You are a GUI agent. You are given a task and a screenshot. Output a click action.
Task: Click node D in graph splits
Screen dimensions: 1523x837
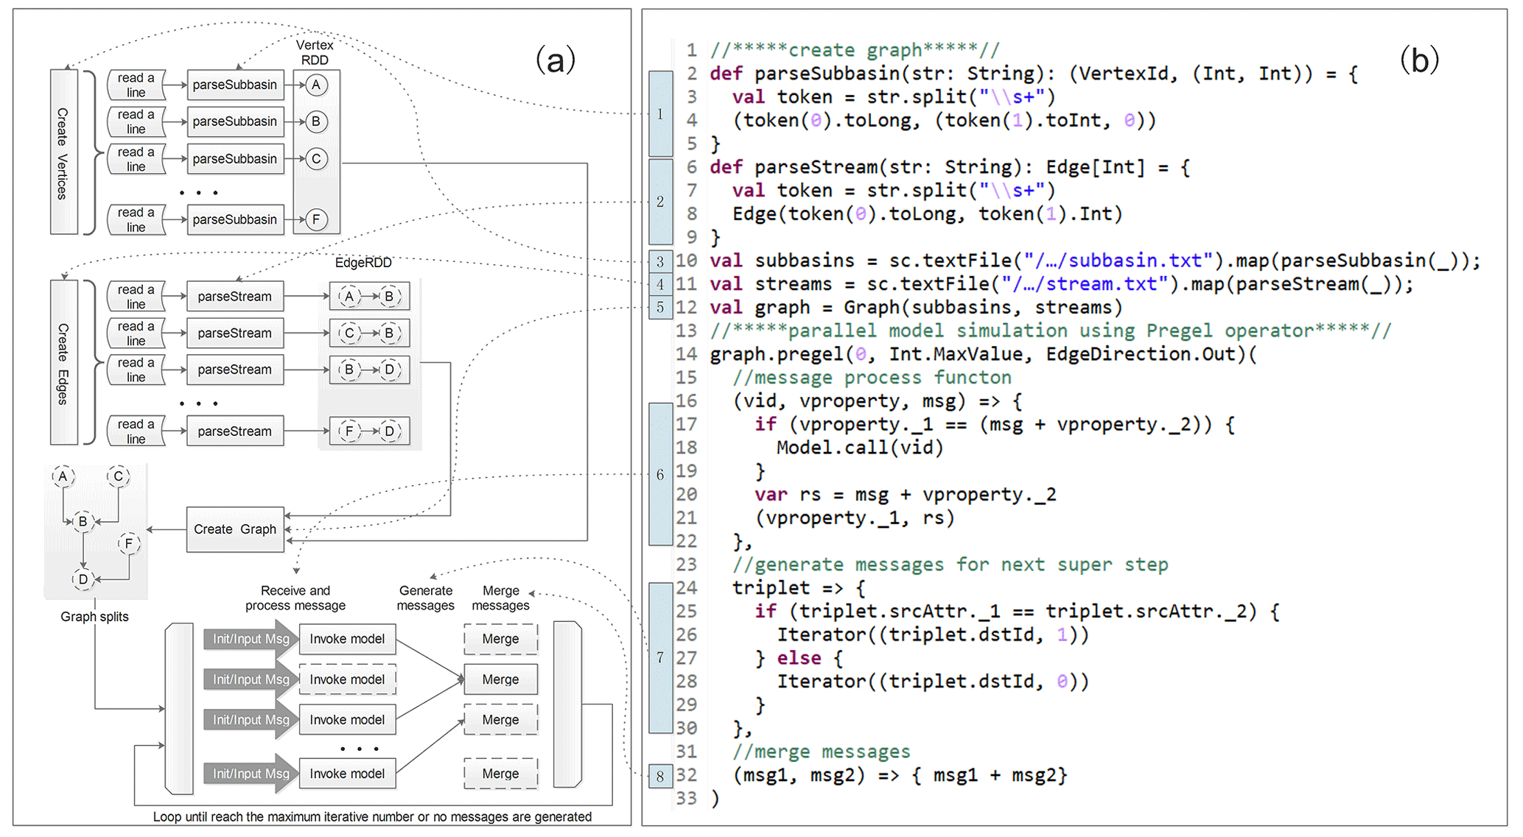(x=83, y=579)
